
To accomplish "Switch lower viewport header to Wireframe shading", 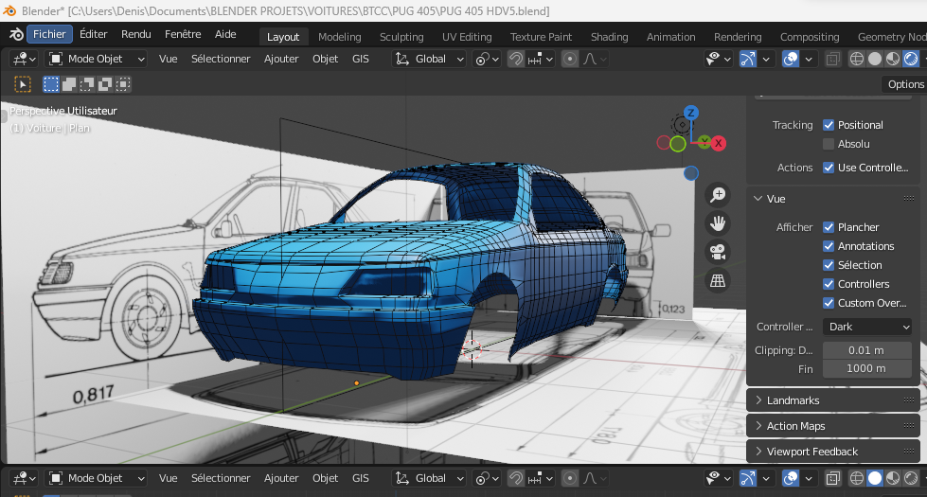I will 857,478.
